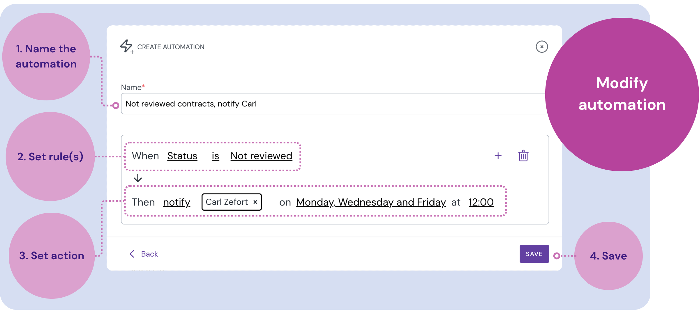Click the SAVE button
The width and height of the screenshot is (699, 311).
[x=534, y=254]
